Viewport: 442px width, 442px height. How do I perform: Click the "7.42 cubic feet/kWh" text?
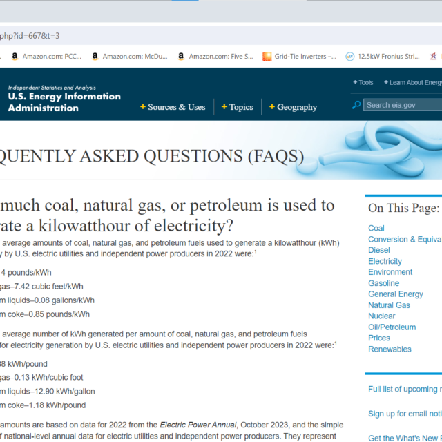coord(48,287)
